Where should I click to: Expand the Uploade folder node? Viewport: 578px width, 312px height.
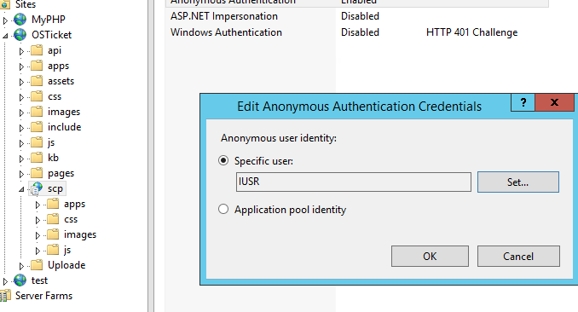coord(21,266)
